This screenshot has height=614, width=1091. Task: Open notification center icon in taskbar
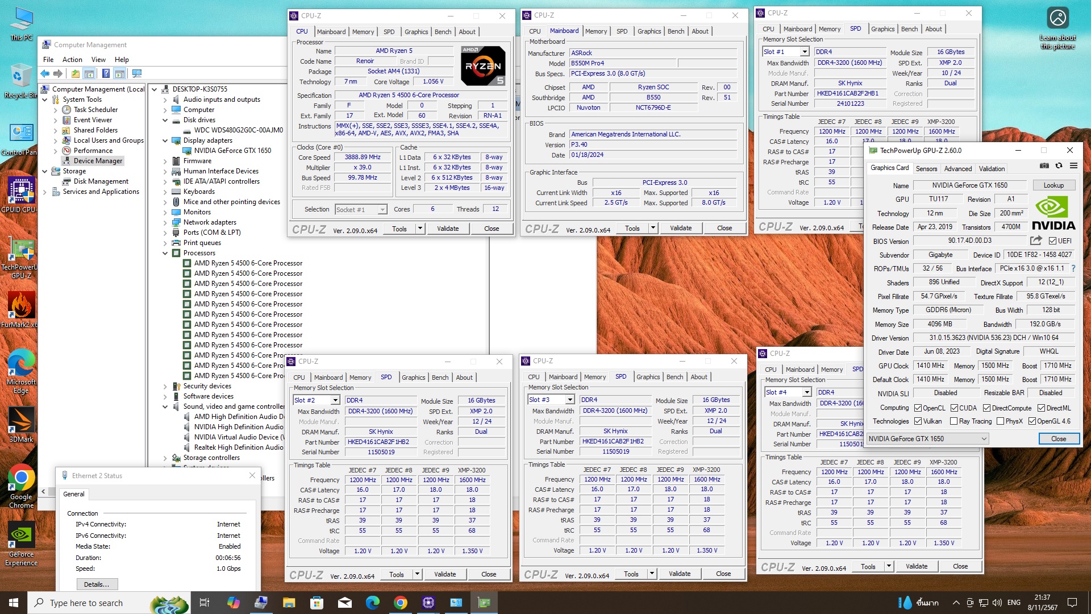(x=1072, y=603)
